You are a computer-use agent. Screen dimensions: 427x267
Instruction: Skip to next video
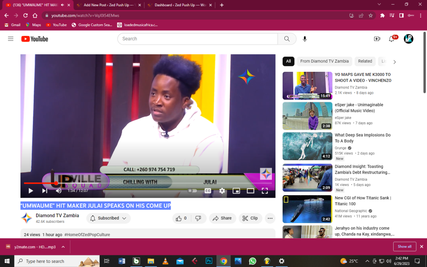pos(45,191)
